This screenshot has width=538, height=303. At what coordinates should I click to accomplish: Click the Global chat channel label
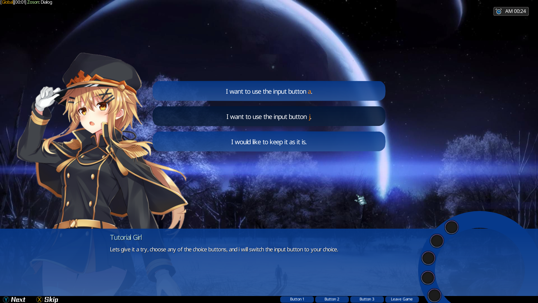[x=7, y=3]
